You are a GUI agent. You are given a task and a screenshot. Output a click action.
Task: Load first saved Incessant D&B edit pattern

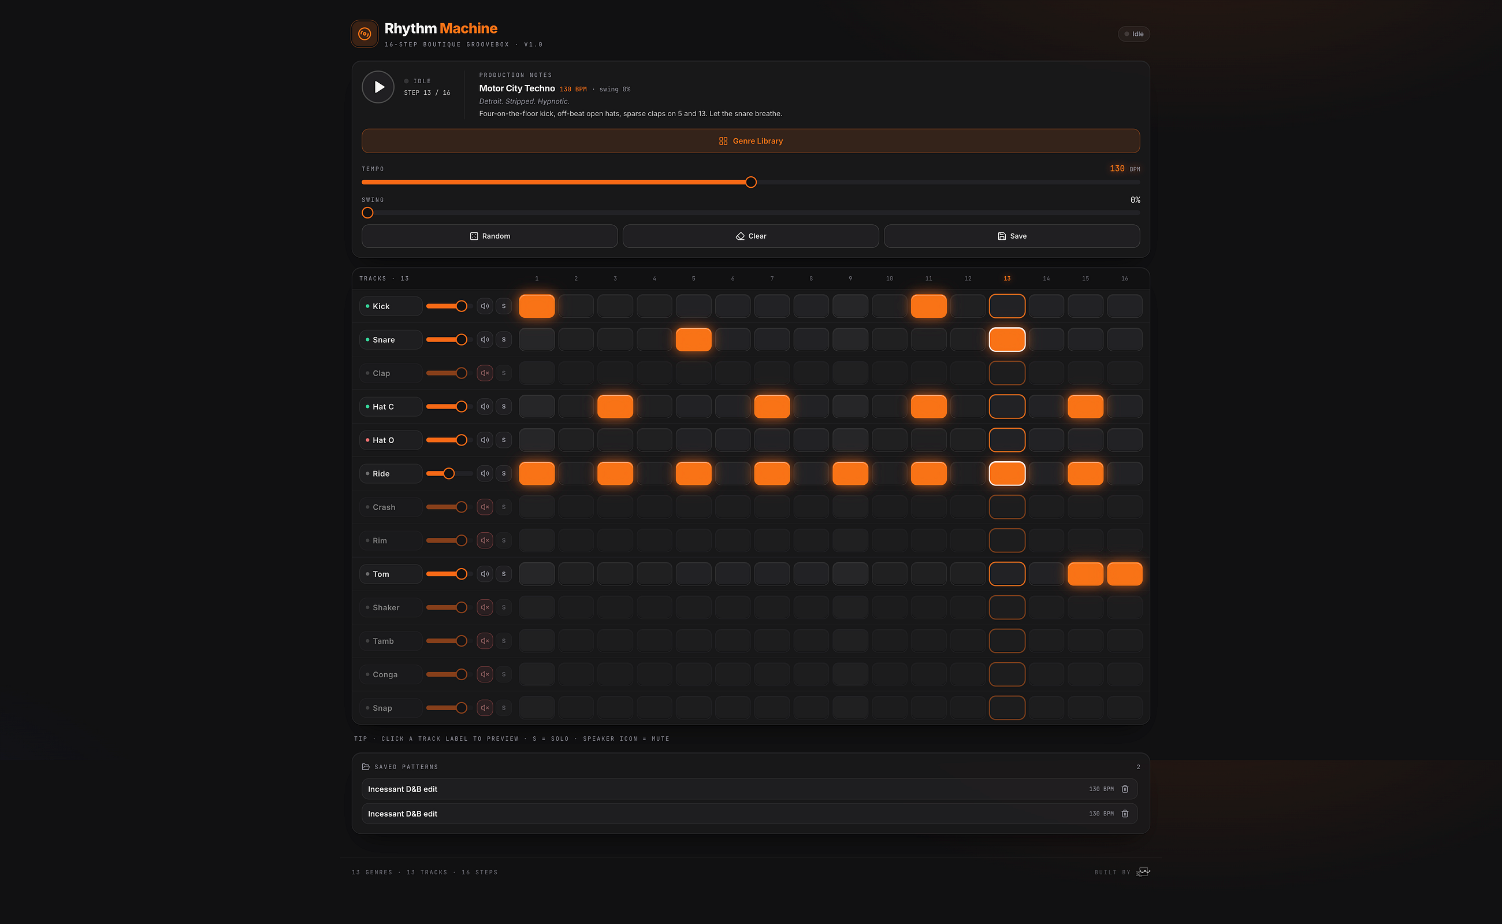click(749, 789)
